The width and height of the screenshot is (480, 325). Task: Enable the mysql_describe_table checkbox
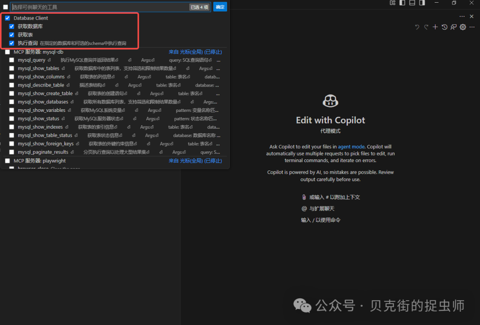pyautogui.click(x=12, y=85)
